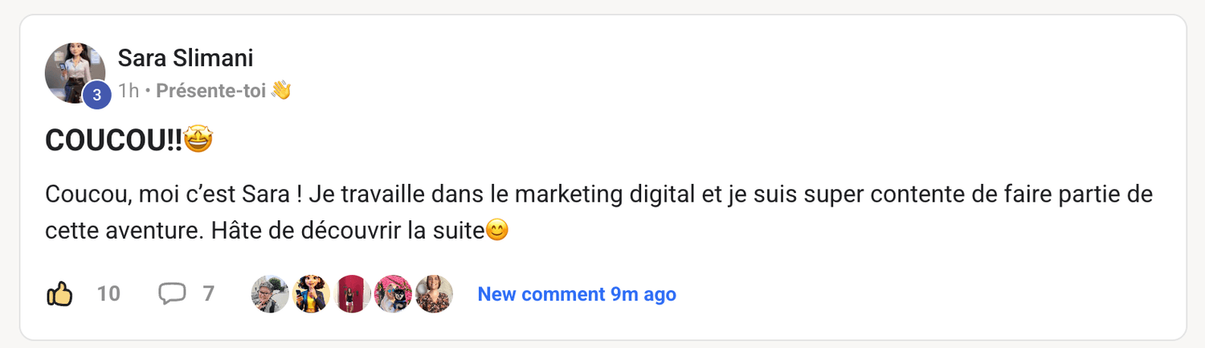Viewport: 1205px width, 348px height.
Task: Click the thumbs-up like icon
Action: (59, 294)
